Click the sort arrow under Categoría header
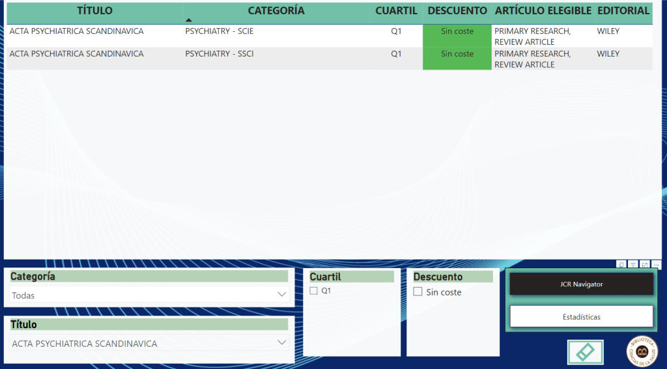Screen dimensions: 667x369 (x=189, y=21)
